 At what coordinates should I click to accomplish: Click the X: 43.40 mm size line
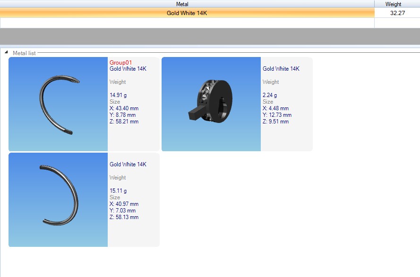click(124, 108)
